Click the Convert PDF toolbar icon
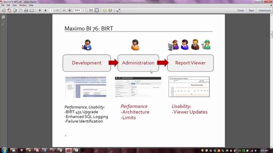The width and height of the screenshot is (273, 153). (9, 10)
